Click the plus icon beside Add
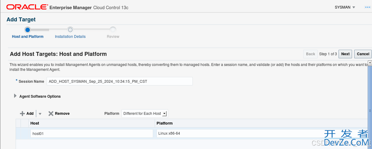Screen dimensions: 372x149 [x=22, y=114]
